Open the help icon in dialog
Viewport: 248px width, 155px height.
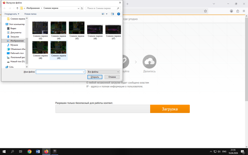point(119,14)
